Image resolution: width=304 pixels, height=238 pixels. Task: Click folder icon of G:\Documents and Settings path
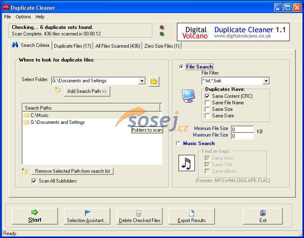[26, 122]
